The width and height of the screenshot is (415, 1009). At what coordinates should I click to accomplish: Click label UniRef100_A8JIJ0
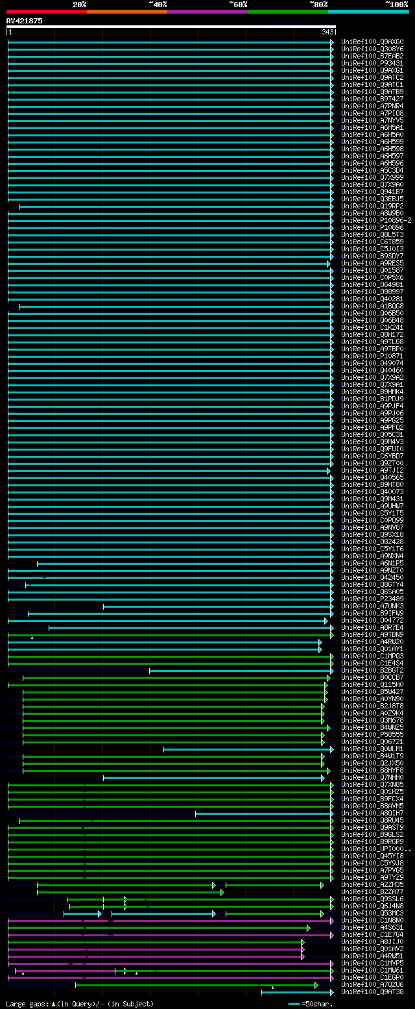372,942
